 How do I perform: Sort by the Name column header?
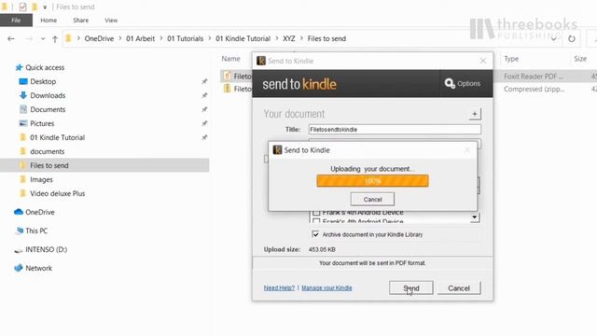(x=230, y=59)
